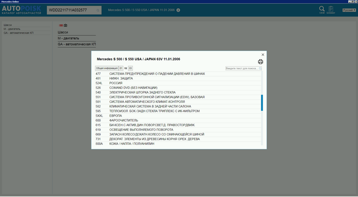The height and width of the screenshot is (197, 358).
Task: Select row 481 НИЖН. ЗАЩИТА
Action: 178,78
